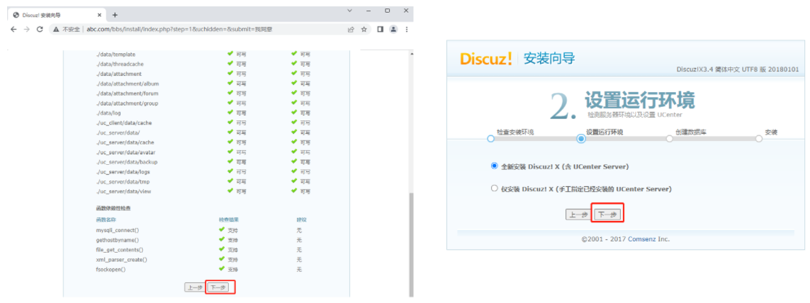
Task: Click the ./uc_server/data/view row text
Action: 123,192
